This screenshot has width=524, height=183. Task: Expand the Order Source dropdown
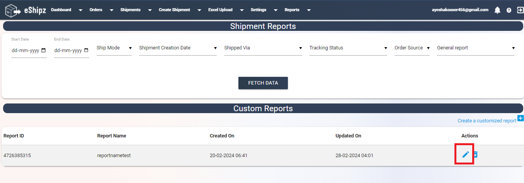click(x=412, y=48)
